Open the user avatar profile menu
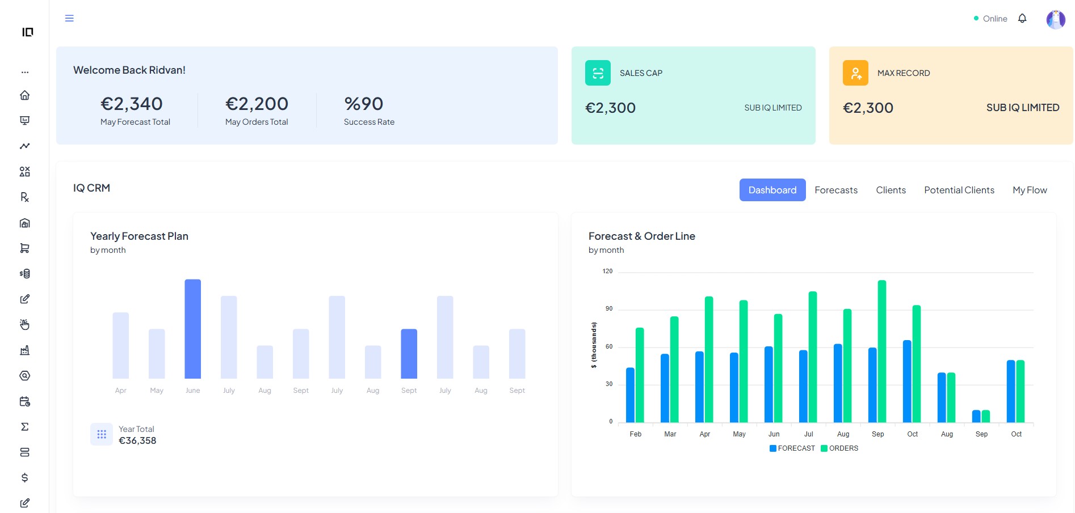The height and width of the screenshot is (513, 1075). [1055, 19]
